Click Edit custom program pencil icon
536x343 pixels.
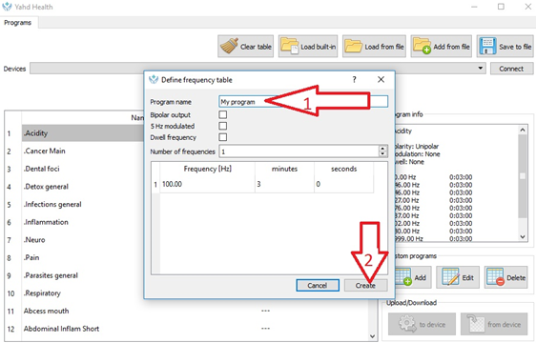point(450,277)
